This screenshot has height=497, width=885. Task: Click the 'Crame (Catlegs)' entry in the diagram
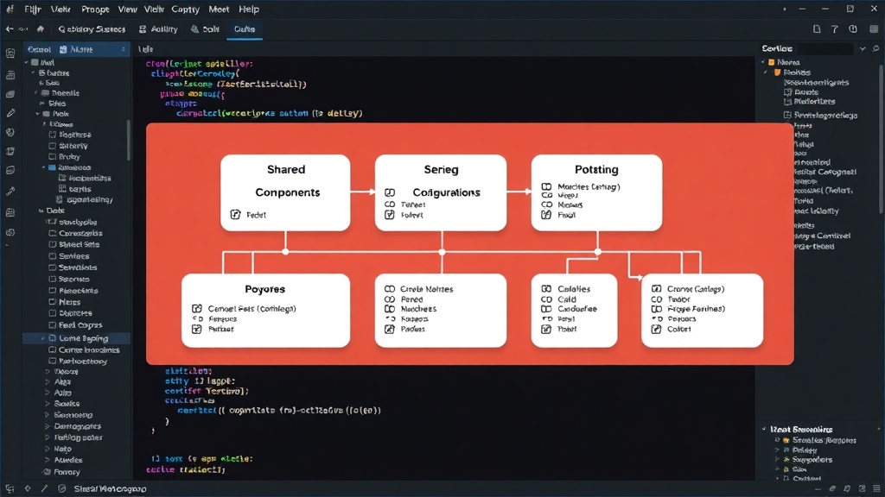tap(696, 288)
